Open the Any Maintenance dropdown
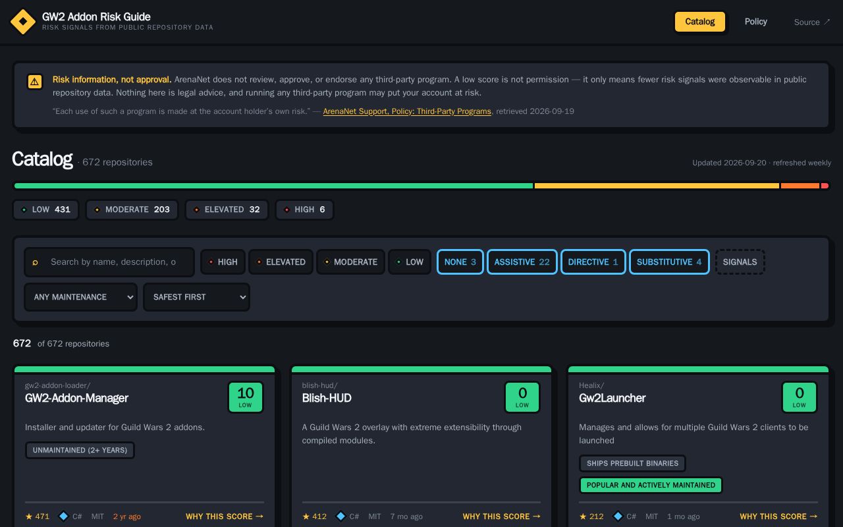Viewport: 843px width, 527px height. tap(81, 297)
